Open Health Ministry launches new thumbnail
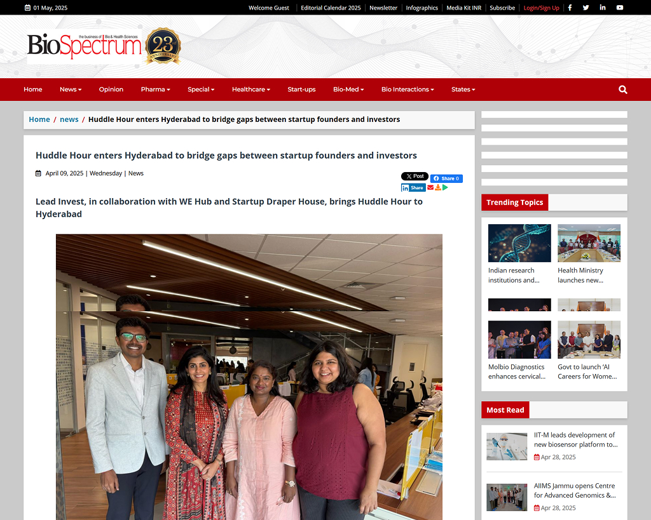The image size is (651, 520). tap(589, 243)
